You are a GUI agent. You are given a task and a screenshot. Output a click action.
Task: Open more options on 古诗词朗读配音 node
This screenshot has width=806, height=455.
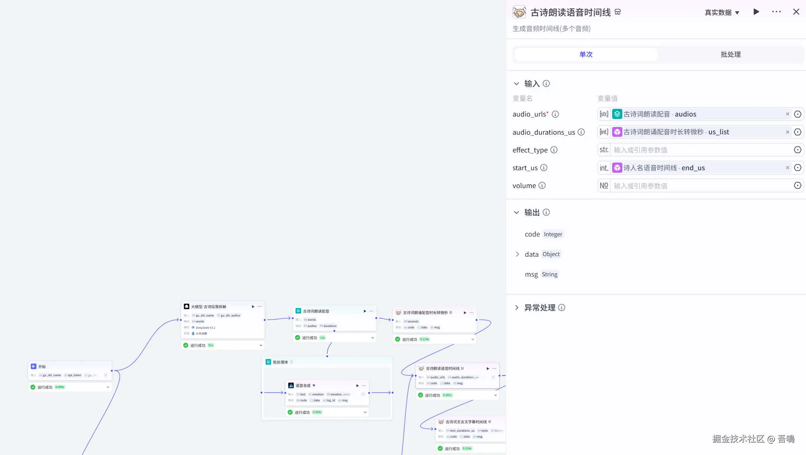coord(371,311)
